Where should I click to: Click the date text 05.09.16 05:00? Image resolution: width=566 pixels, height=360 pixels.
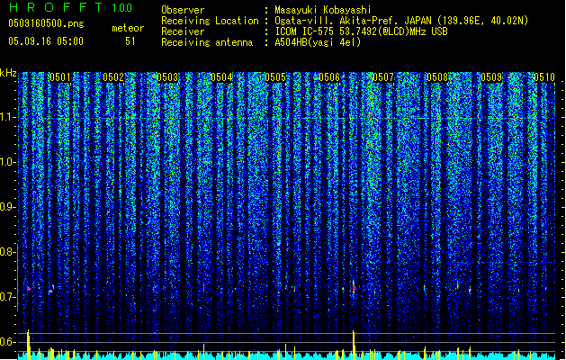point(46,41)
